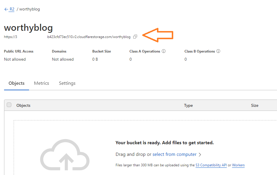Click the Not allowed value under Domains
Screen dimensions: 277x175
[63, 59]
